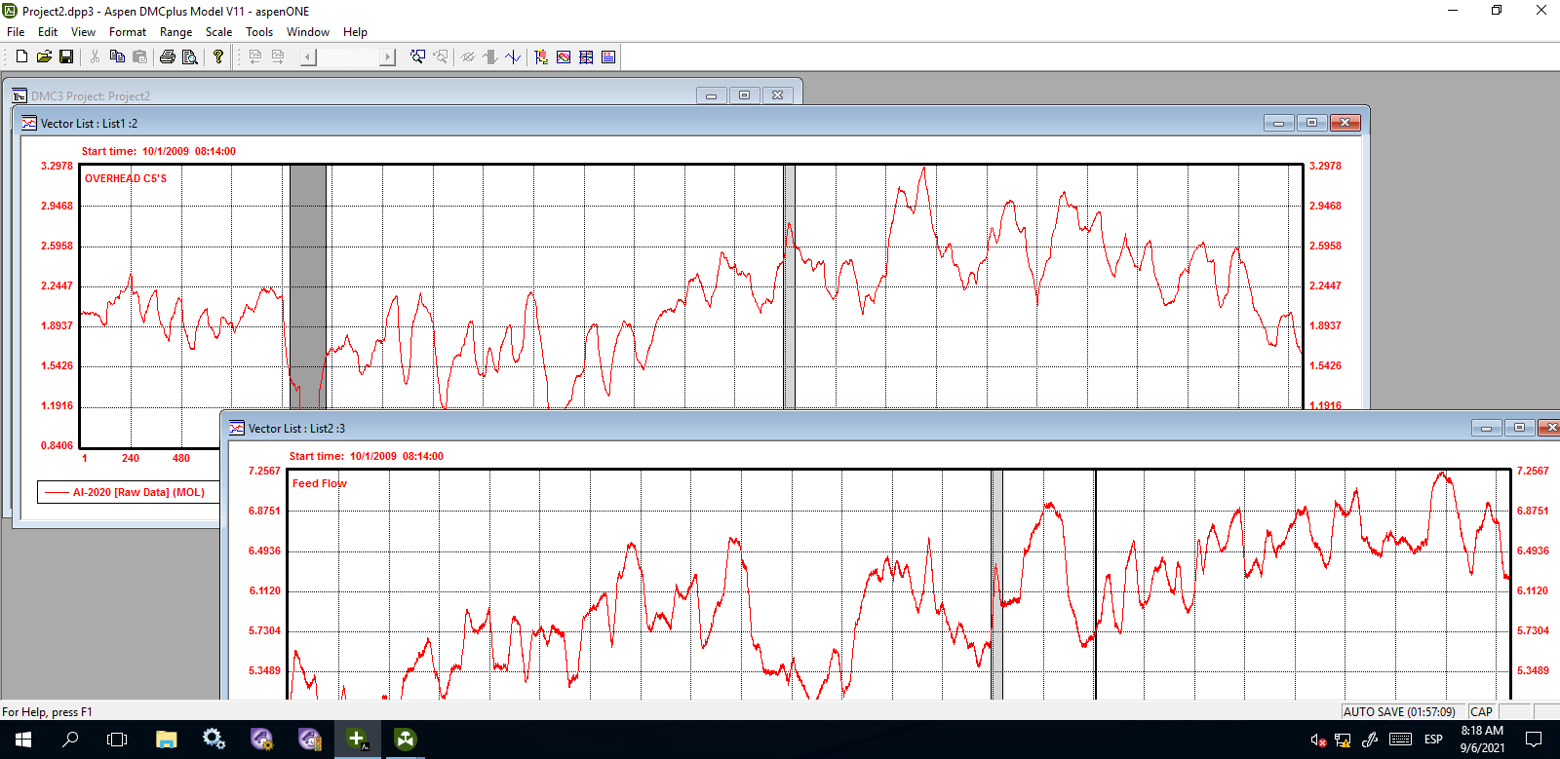Open a project with the folder icon
Image resolution: width=1560 pixels, height=759 pixels.
44,57
